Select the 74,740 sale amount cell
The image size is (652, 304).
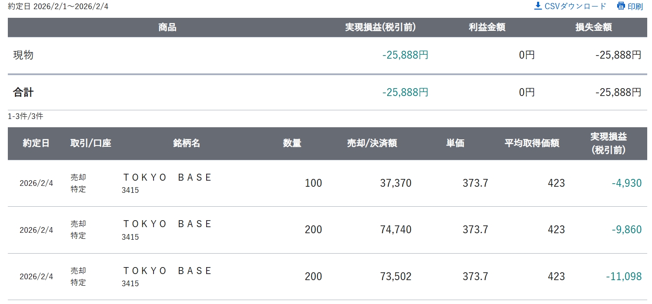pos(395,230)
